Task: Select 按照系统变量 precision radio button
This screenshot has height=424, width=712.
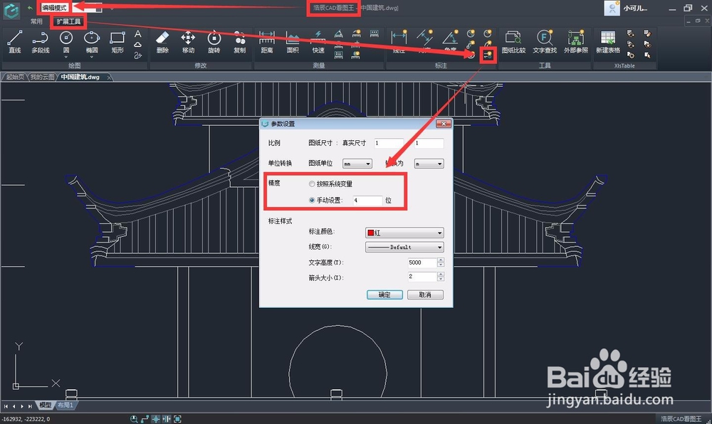Action: click(312, 184)
